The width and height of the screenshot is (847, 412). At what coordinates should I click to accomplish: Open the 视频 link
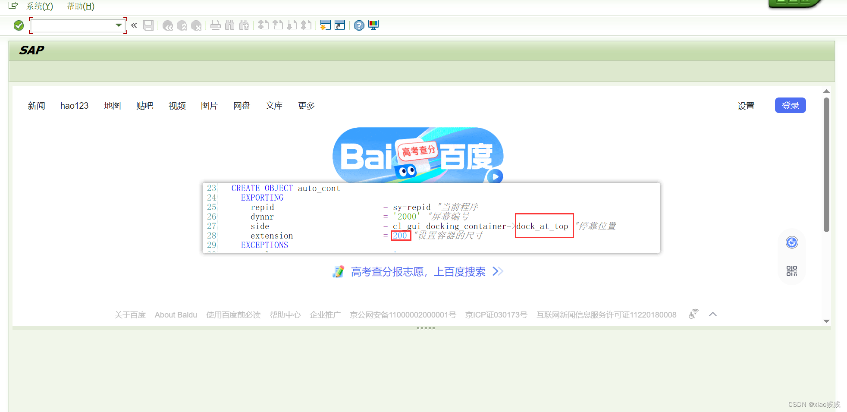[x=177, y=106]
